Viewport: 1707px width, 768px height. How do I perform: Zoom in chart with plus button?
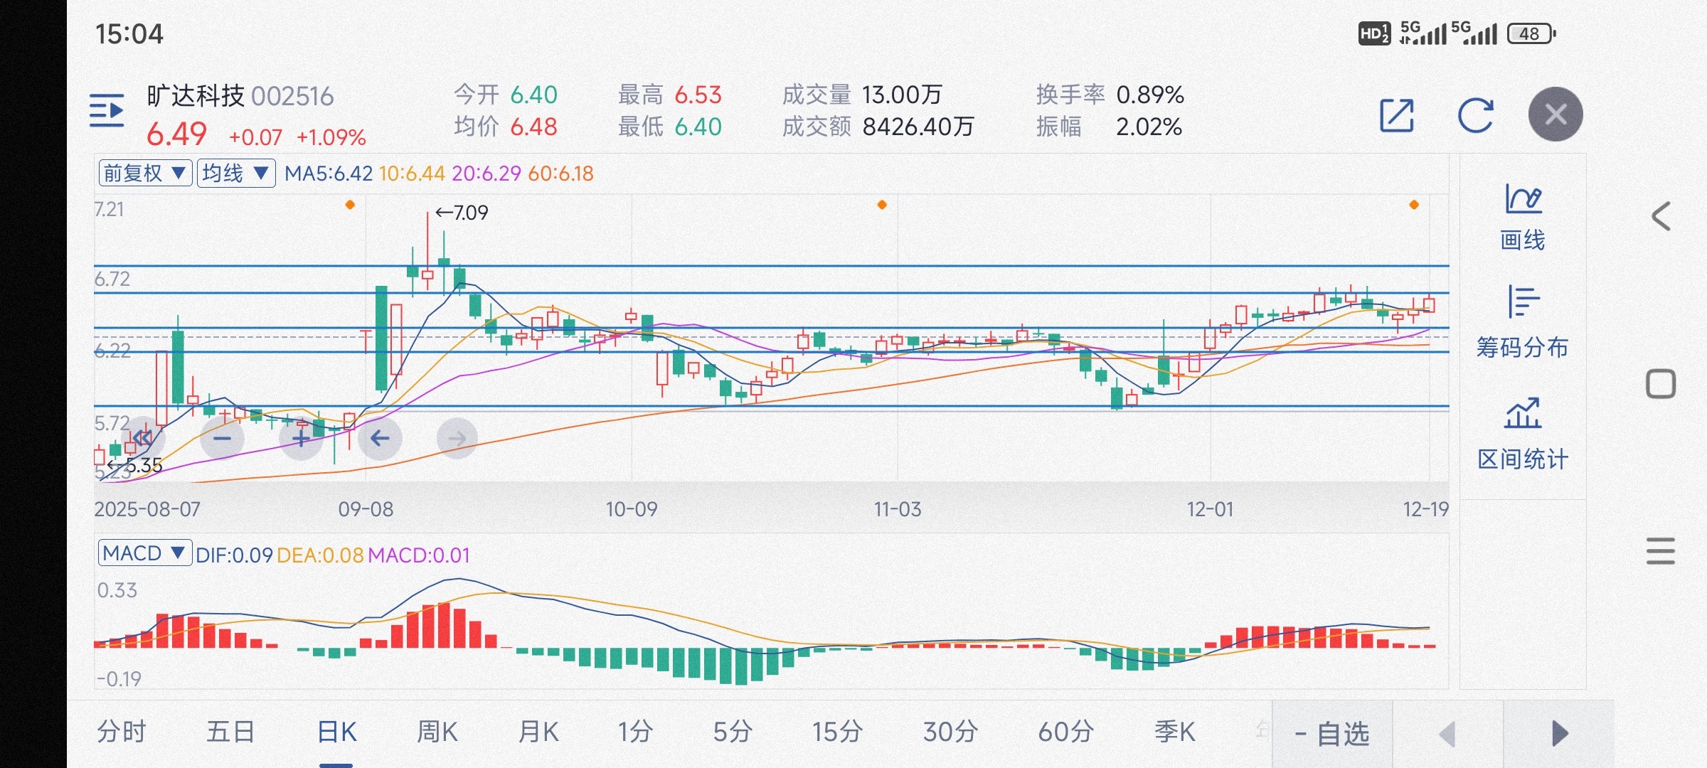point(301,438)
